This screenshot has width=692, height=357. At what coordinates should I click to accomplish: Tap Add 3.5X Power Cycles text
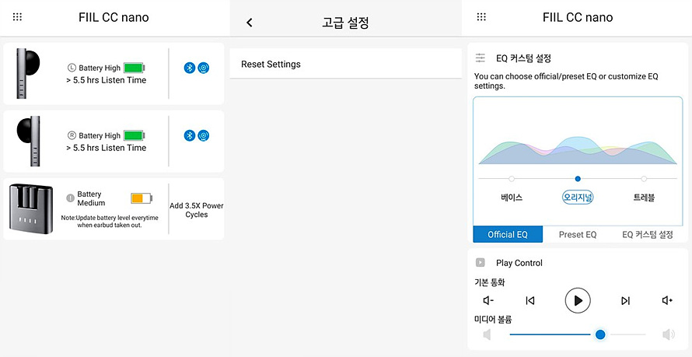click(x=197, y=210)
